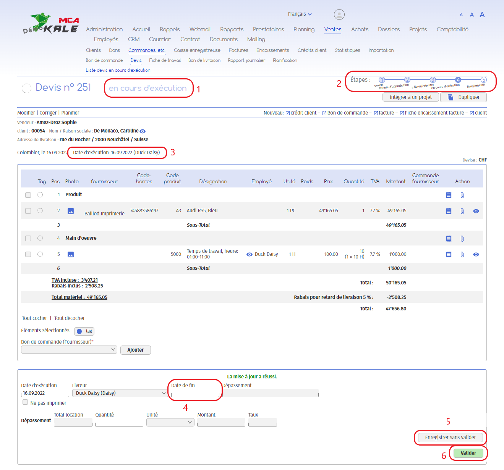Click photo icon in Temps de travail row
Image resolution: width=504 pixels, height=470 pixels.
[x=71, y=255]
